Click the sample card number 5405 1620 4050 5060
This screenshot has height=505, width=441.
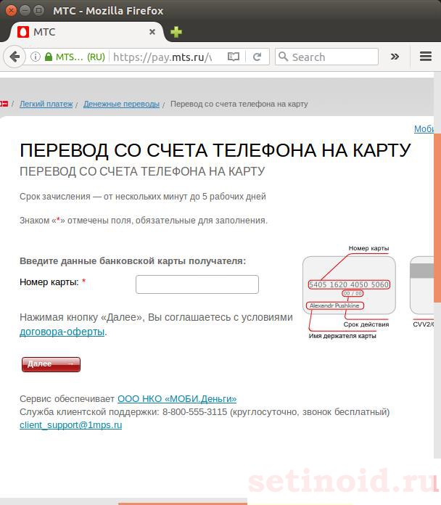pyautogui.click(x=349, y=284)
